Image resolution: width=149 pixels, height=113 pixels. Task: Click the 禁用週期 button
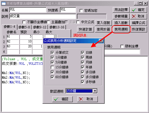tap(121, 29)
